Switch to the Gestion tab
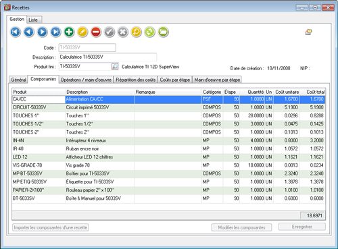This screenshot has width=338, height=249. [17, 19]
